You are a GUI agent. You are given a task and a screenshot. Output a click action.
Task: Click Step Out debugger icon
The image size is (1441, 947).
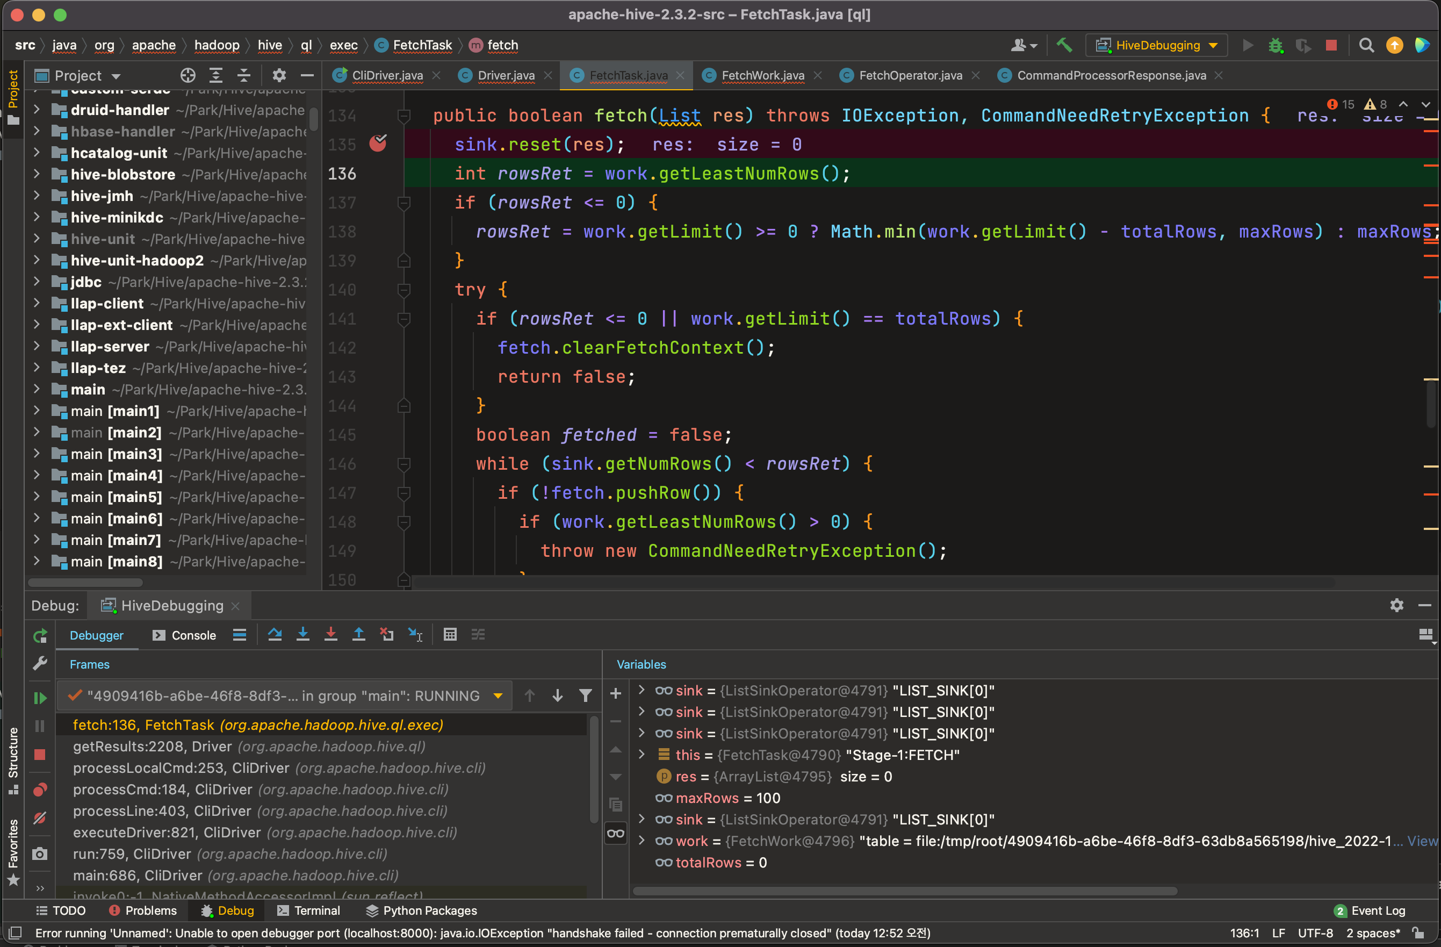pyautogui.click(x=358, y=635)
